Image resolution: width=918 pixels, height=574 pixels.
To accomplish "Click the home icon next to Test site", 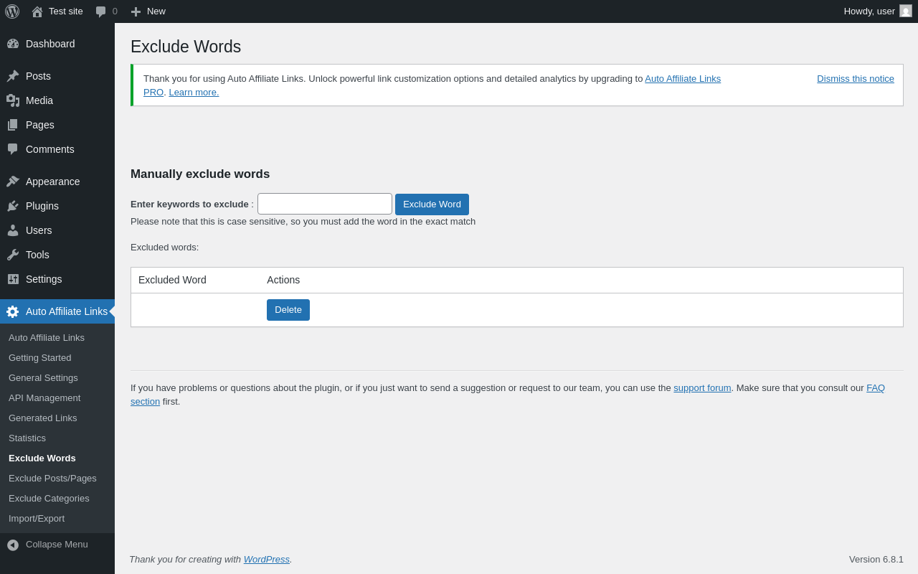I will (37, 11).
